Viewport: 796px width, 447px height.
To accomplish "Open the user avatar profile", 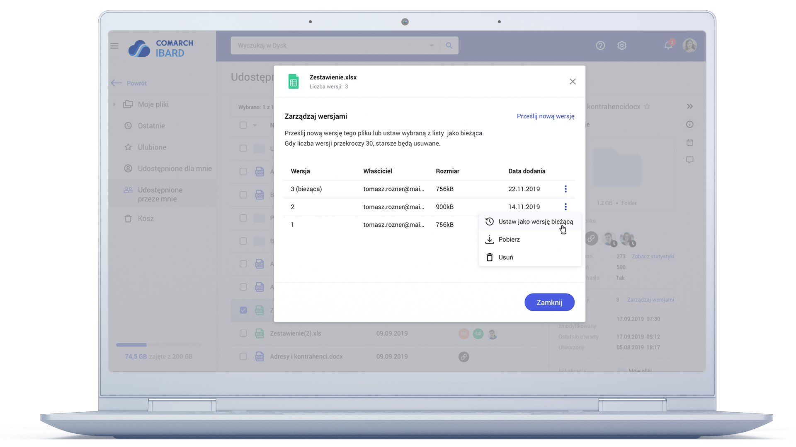I will pyautogui.click(x=690, y=46).
